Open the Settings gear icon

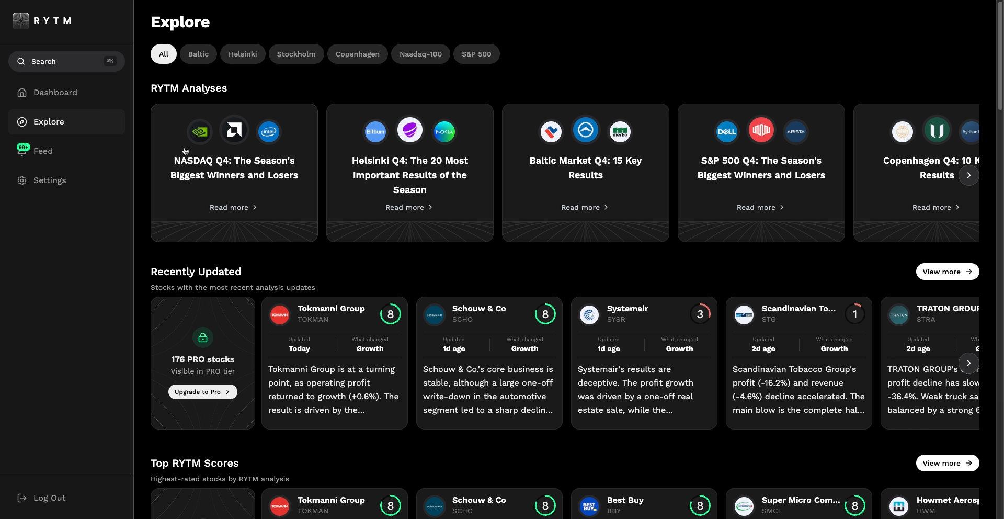click(21, 180)
